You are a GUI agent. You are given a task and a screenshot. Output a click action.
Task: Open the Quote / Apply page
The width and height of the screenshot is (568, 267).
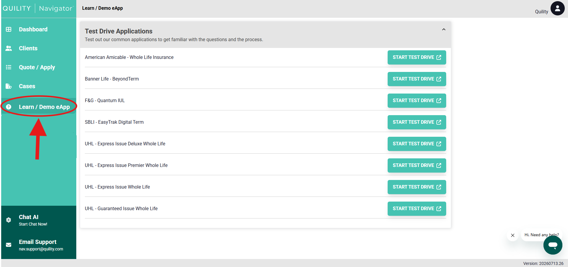click(x=39, y=67)
